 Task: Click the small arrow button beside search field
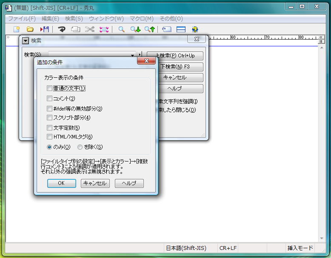click(x=140, y=54)
